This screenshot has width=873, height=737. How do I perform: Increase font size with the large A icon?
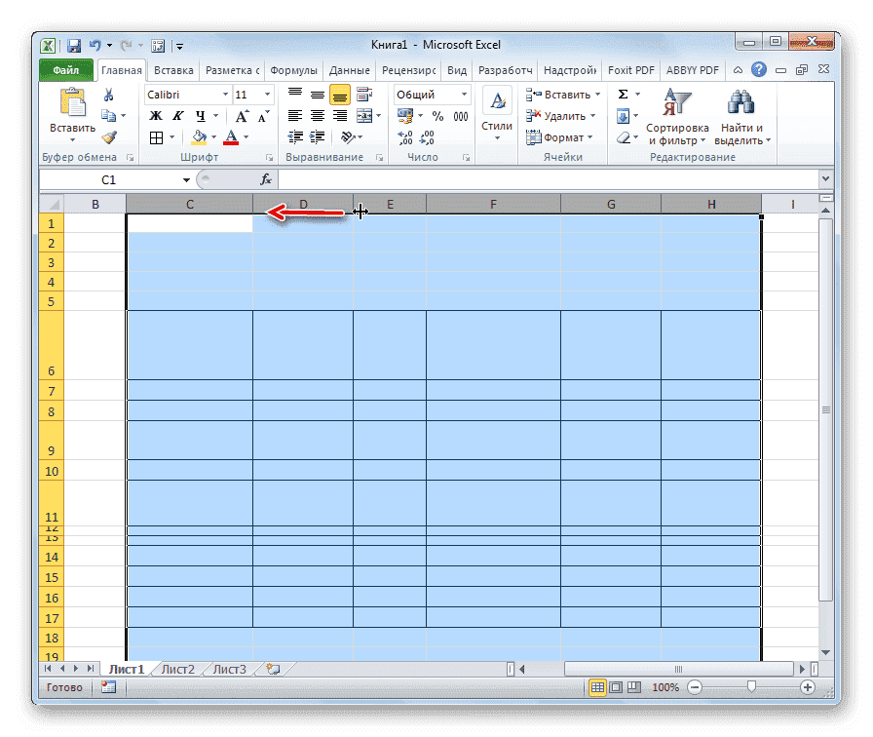[241, 114]
